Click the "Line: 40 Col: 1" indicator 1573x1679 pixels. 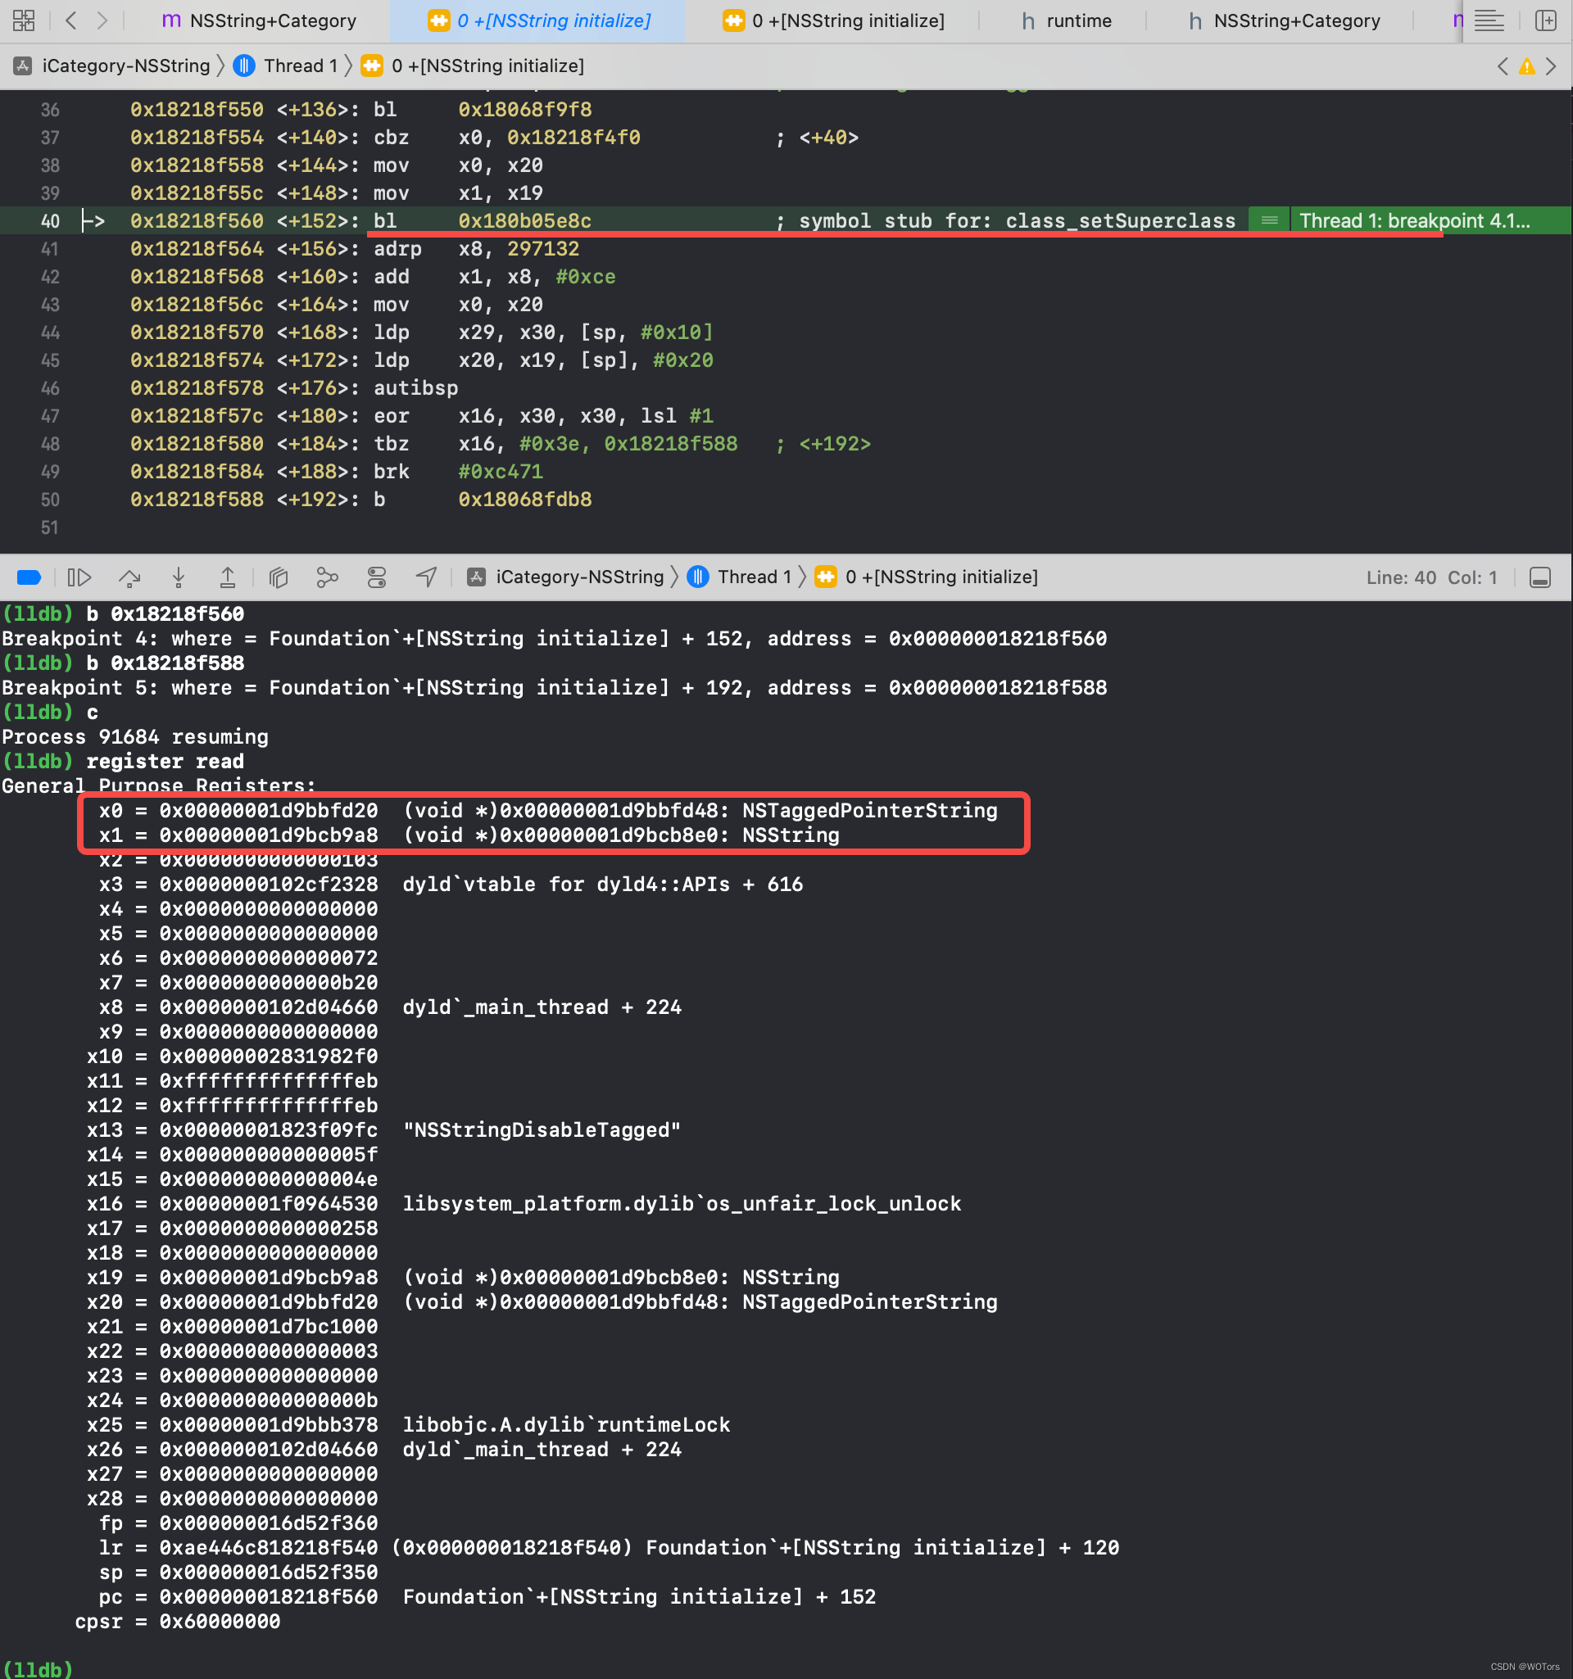[1431, 577]
